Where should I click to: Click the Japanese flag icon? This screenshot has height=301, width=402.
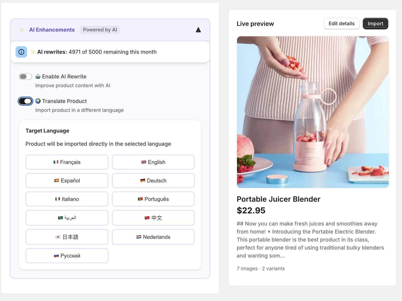58,237
